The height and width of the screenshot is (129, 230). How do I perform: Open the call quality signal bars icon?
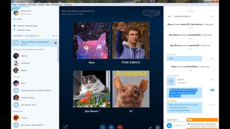pyautogui.click(x=149, y=128)
